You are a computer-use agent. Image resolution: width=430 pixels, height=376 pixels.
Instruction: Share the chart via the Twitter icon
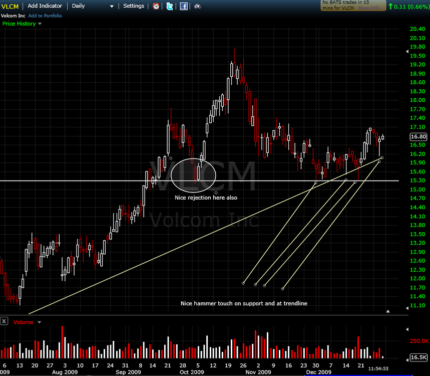170,7
